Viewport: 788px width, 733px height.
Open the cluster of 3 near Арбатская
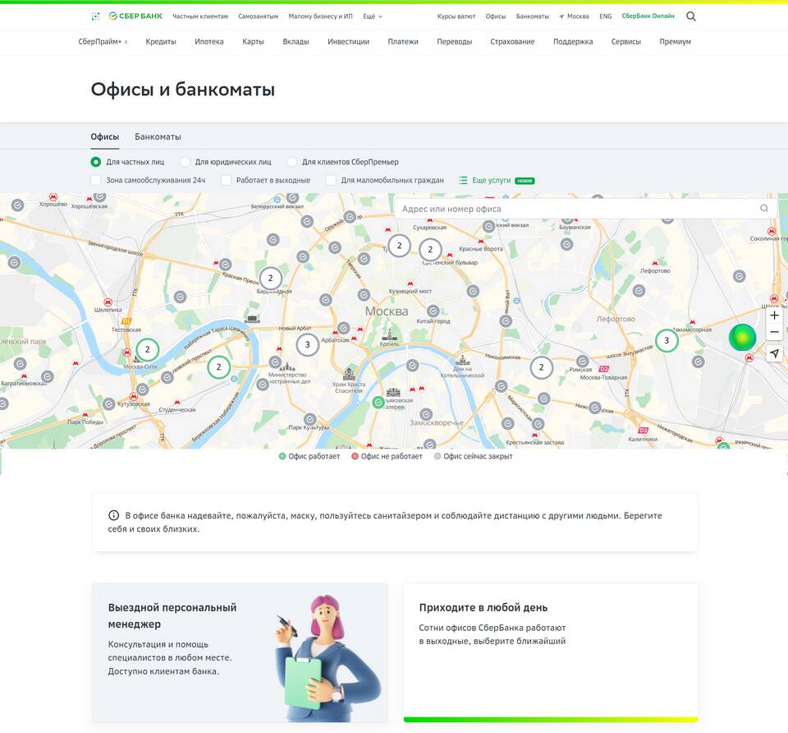tap(308, 345)
